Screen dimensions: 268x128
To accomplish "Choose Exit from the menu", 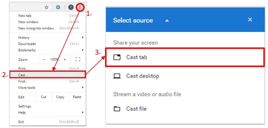I will pyautogui.click(x=47, y=122).
